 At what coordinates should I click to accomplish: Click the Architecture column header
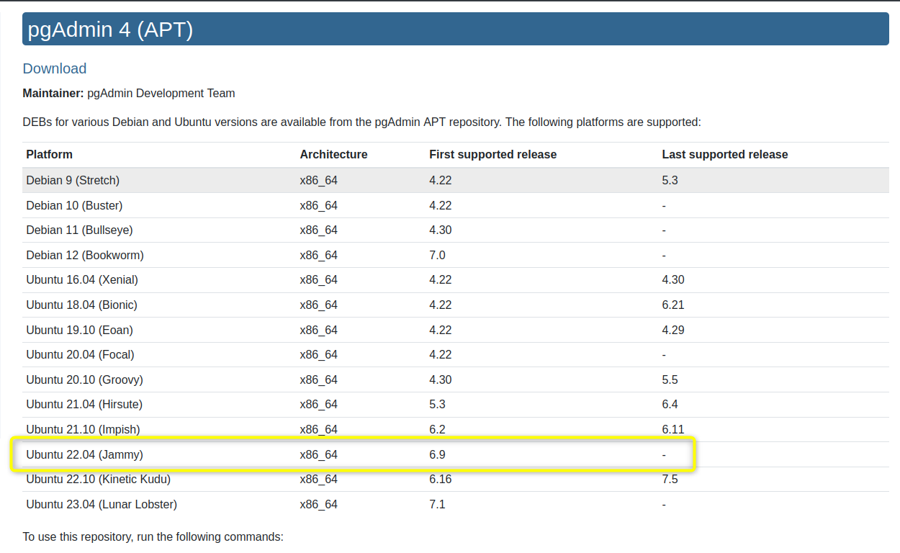click(333, 154)
